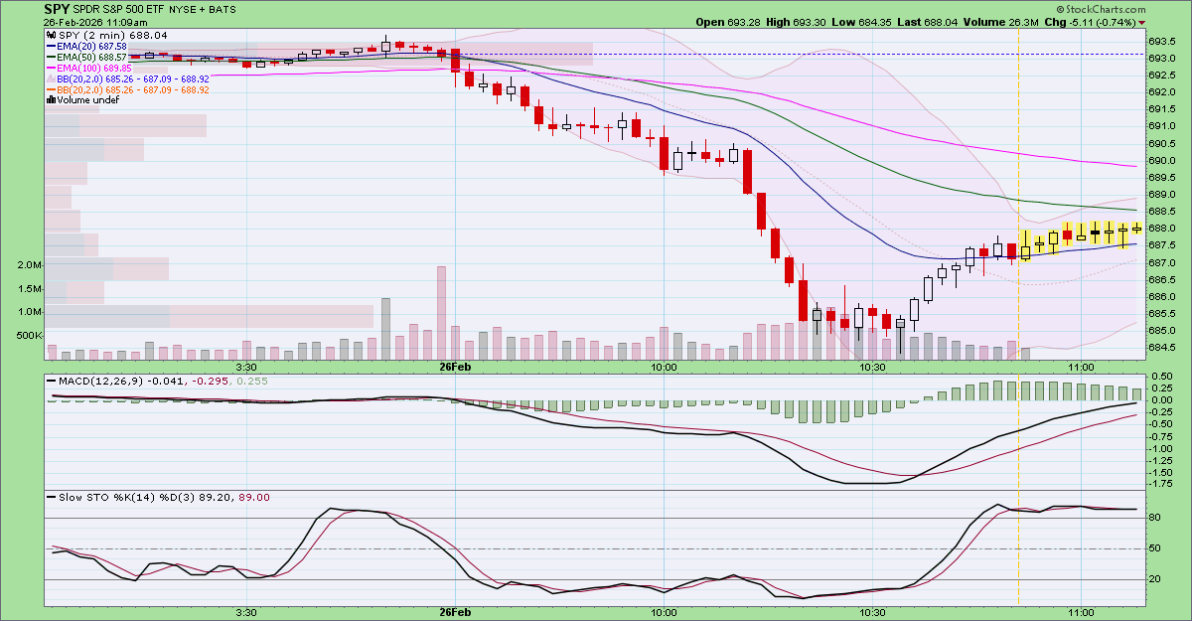The image size is (1192, 621).
Task: Click the EMA(50) 688.57 legend entry
Action: click(93, 57)
